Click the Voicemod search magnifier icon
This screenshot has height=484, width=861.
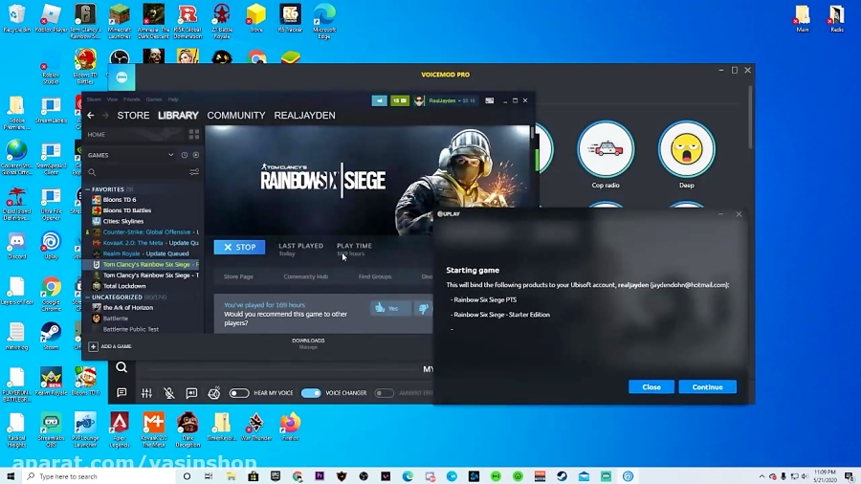point(121,367)
